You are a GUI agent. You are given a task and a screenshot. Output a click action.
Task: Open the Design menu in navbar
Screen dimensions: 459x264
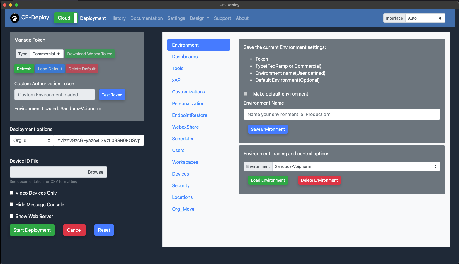(x=199, y=18)
